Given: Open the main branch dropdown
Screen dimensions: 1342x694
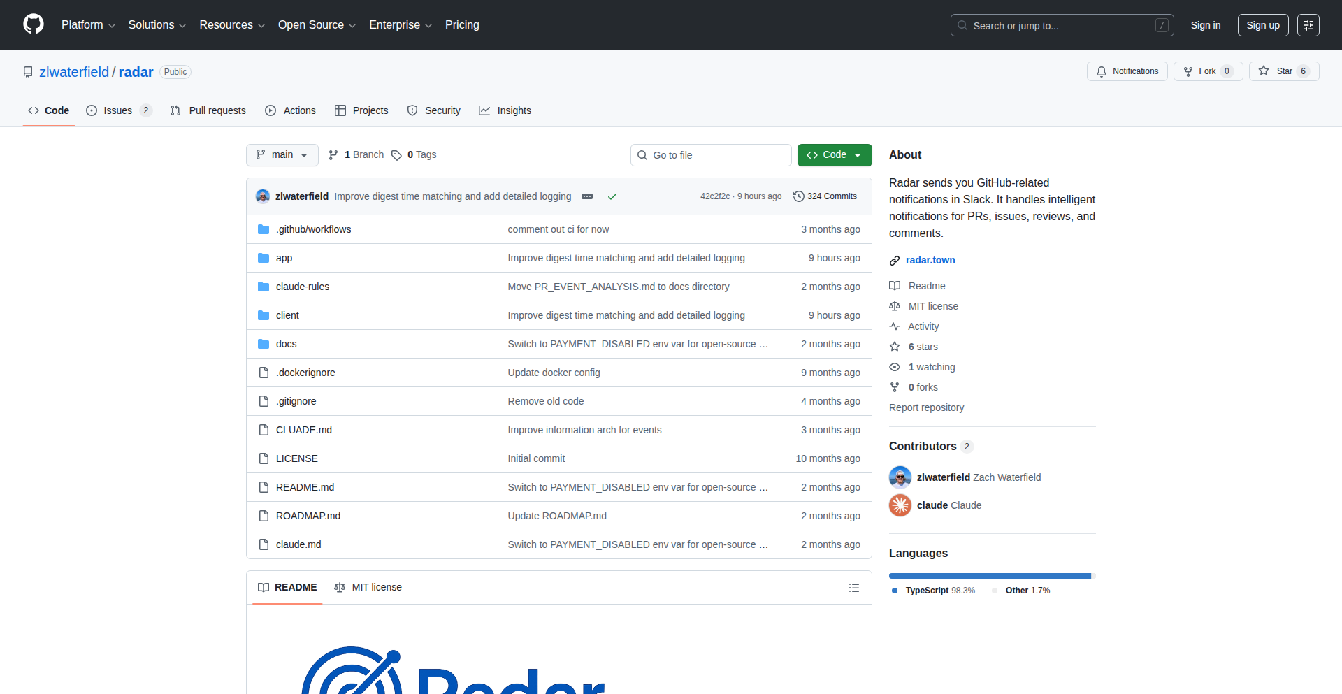Looking at the screenshot, I should (282, 154).
